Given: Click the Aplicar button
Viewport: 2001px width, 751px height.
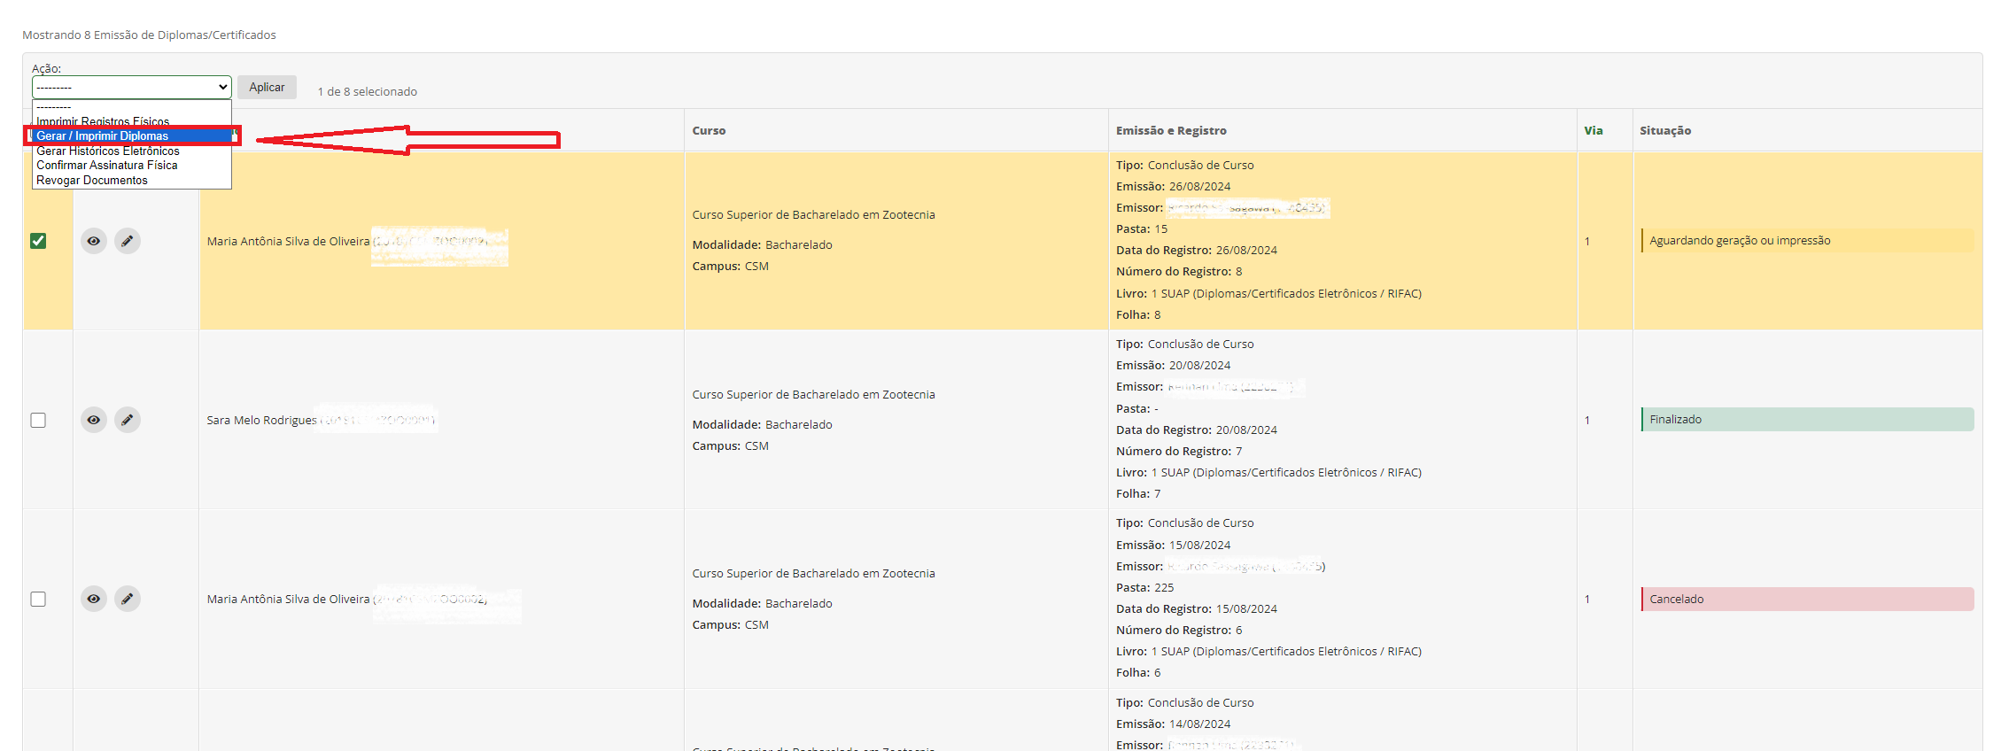Looking at the screenshot, I should pyautogui.click(x=267, y=87).
